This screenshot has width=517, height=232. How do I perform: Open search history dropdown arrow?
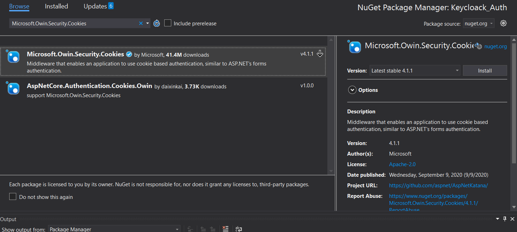pyautogui.click(x=148, y=23)
